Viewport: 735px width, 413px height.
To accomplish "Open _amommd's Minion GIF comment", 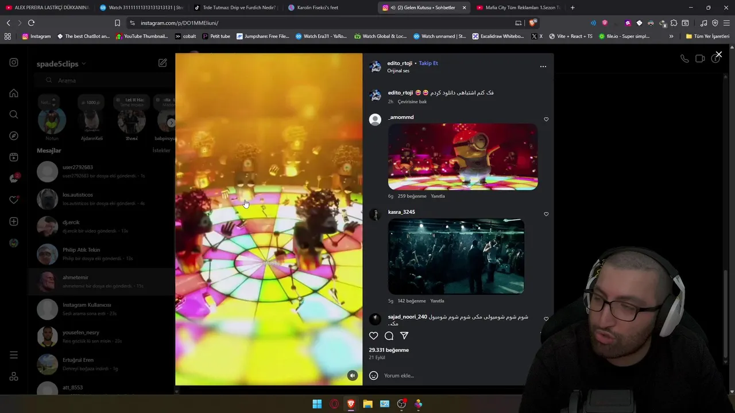I will 463,157.
